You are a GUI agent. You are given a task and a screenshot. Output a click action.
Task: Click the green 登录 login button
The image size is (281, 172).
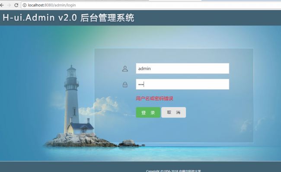148,112
